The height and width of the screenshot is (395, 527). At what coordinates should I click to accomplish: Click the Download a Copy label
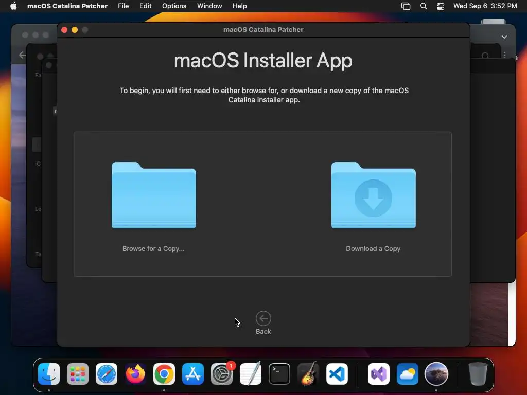tap(373, 248)
